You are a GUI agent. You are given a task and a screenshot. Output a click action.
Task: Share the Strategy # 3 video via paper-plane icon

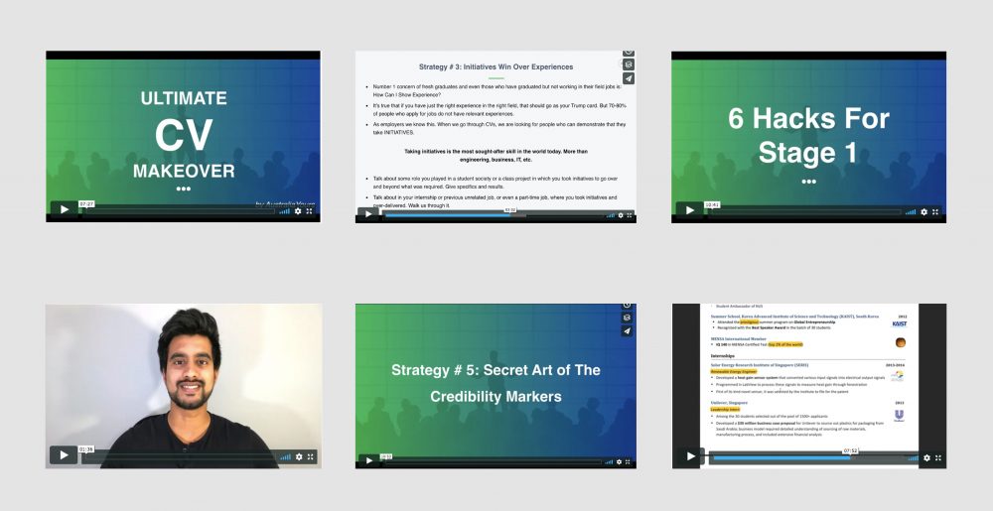(x=628, y=78)
